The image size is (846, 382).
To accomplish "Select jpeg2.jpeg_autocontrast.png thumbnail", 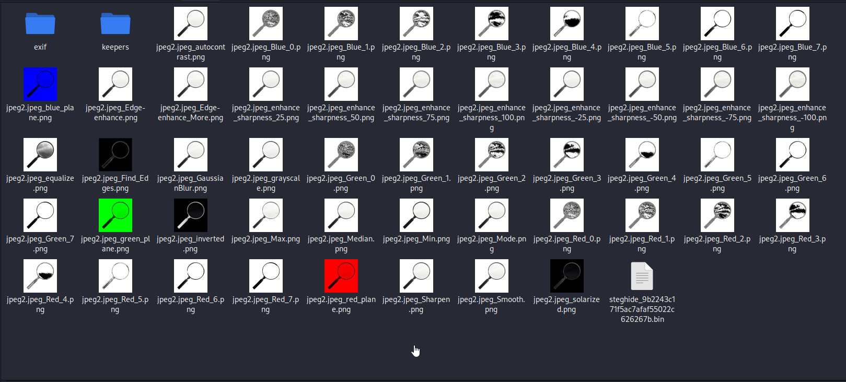I will [191, 24].
